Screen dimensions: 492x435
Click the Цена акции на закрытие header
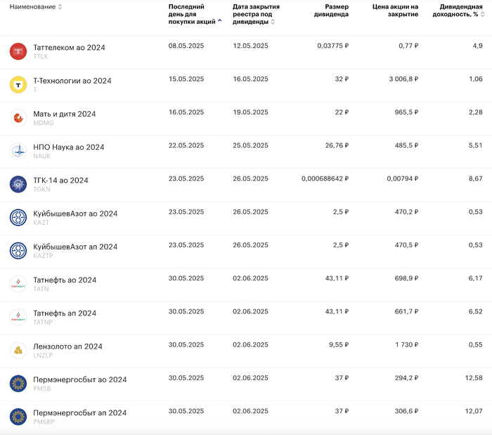395,11
